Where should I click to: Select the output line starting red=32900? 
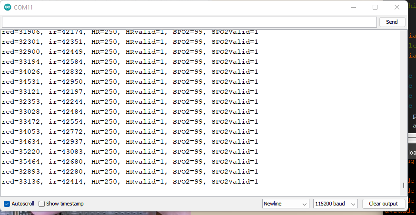click(x=130, y=52)
